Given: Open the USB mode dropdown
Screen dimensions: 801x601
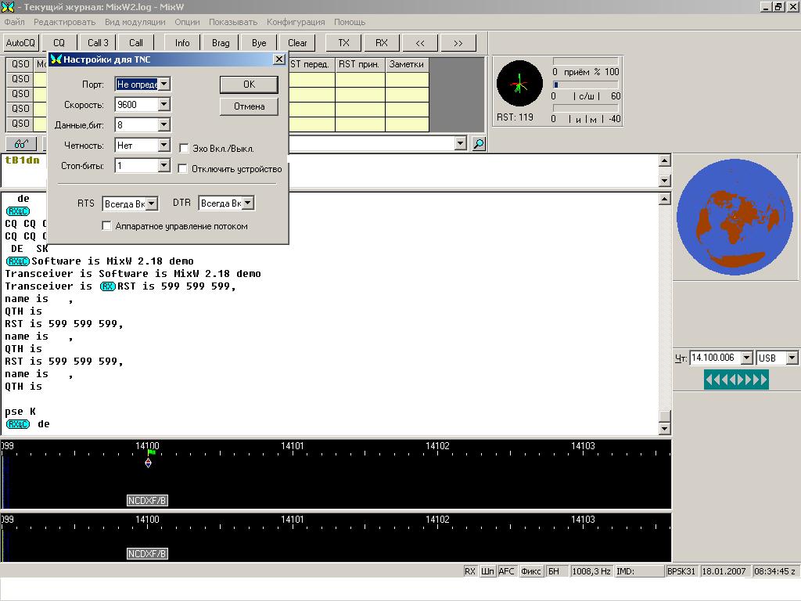Looking at the screenshot, I should (x=791, y=358).
